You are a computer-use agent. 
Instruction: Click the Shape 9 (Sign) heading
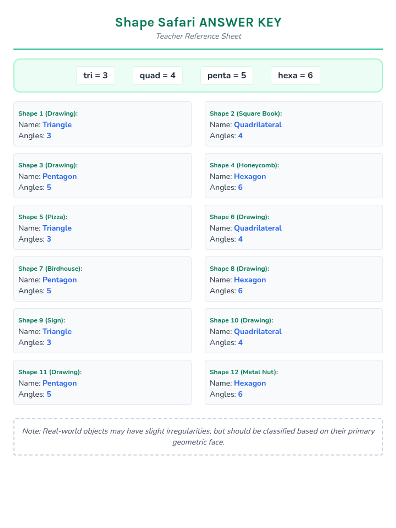click(x=42, y=320)
